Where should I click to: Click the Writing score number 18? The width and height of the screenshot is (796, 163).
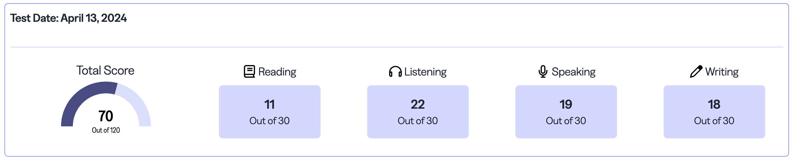coord(714,104)
